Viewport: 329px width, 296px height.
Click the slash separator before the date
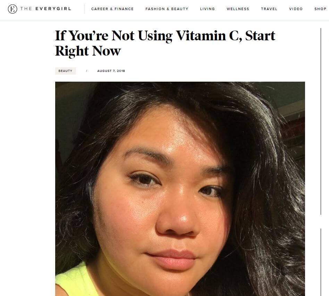pos(86,71)
